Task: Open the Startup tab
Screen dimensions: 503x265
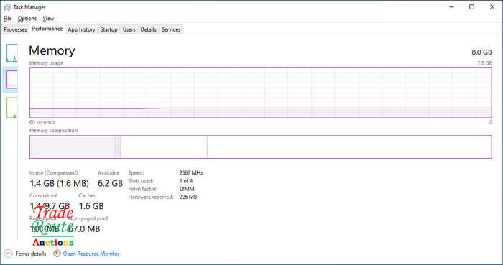Action: [109, 29]
